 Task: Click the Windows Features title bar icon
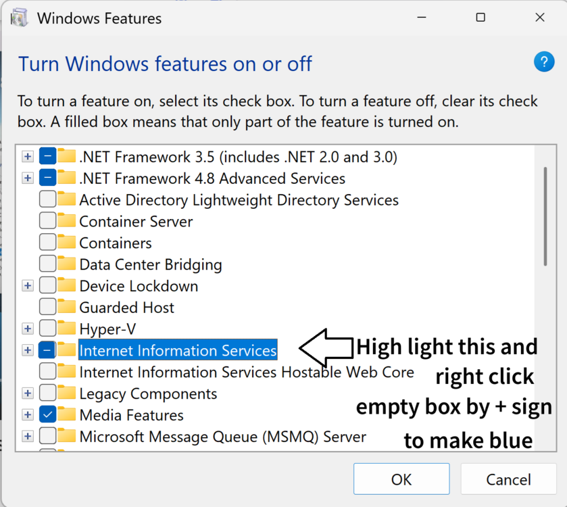[20, 18]
